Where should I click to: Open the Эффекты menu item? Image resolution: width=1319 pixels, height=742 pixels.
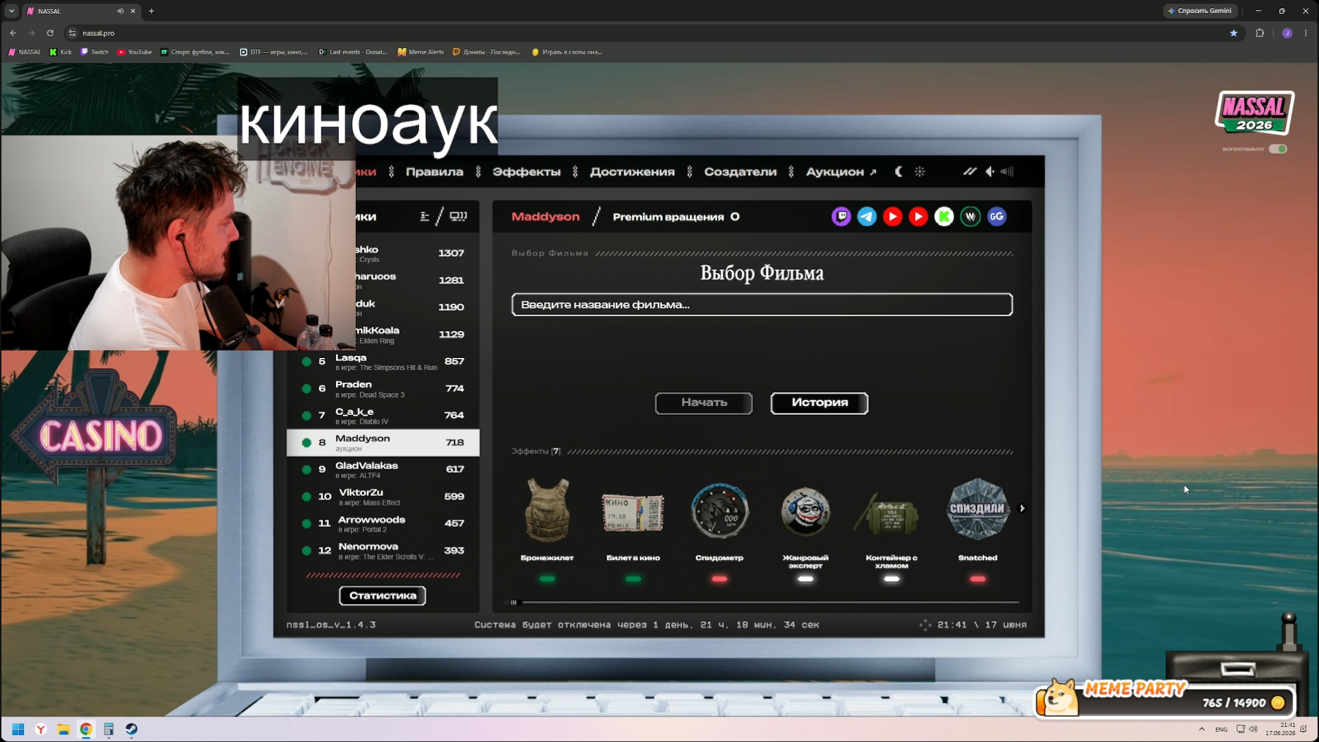(526, 172)
